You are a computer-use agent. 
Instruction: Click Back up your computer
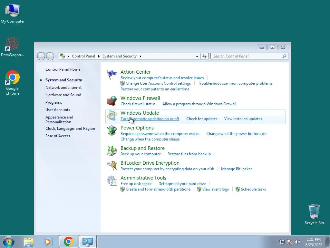point(141,154)
